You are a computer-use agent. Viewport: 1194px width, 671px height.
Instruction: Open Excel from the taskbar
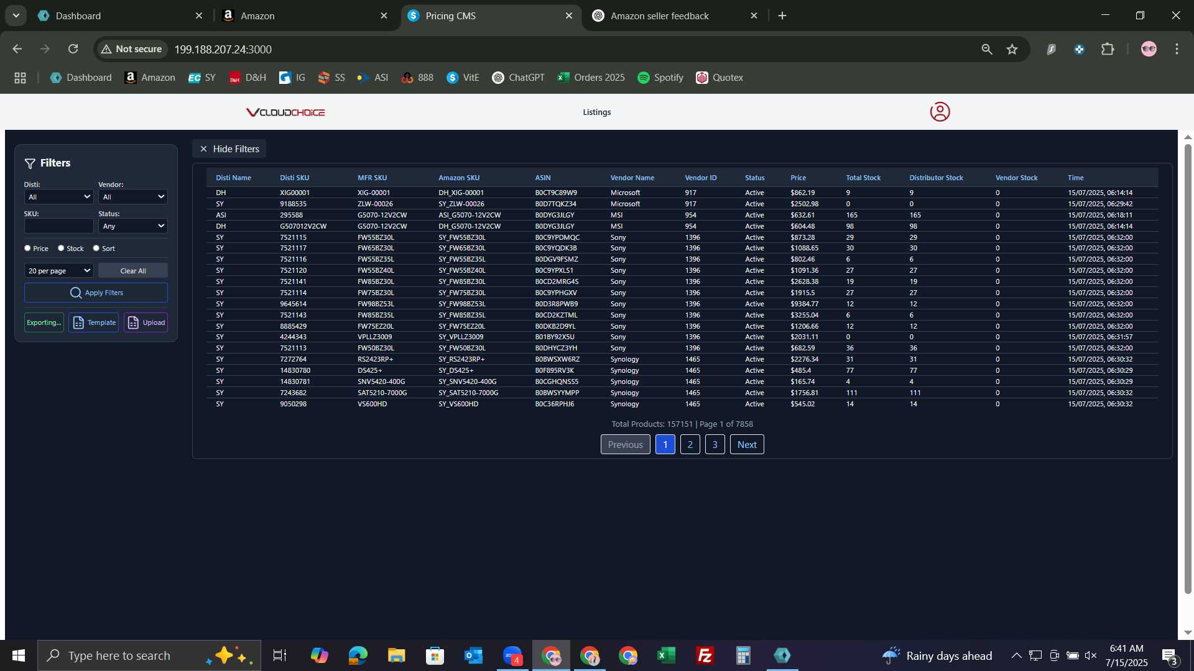click(666, 655)
